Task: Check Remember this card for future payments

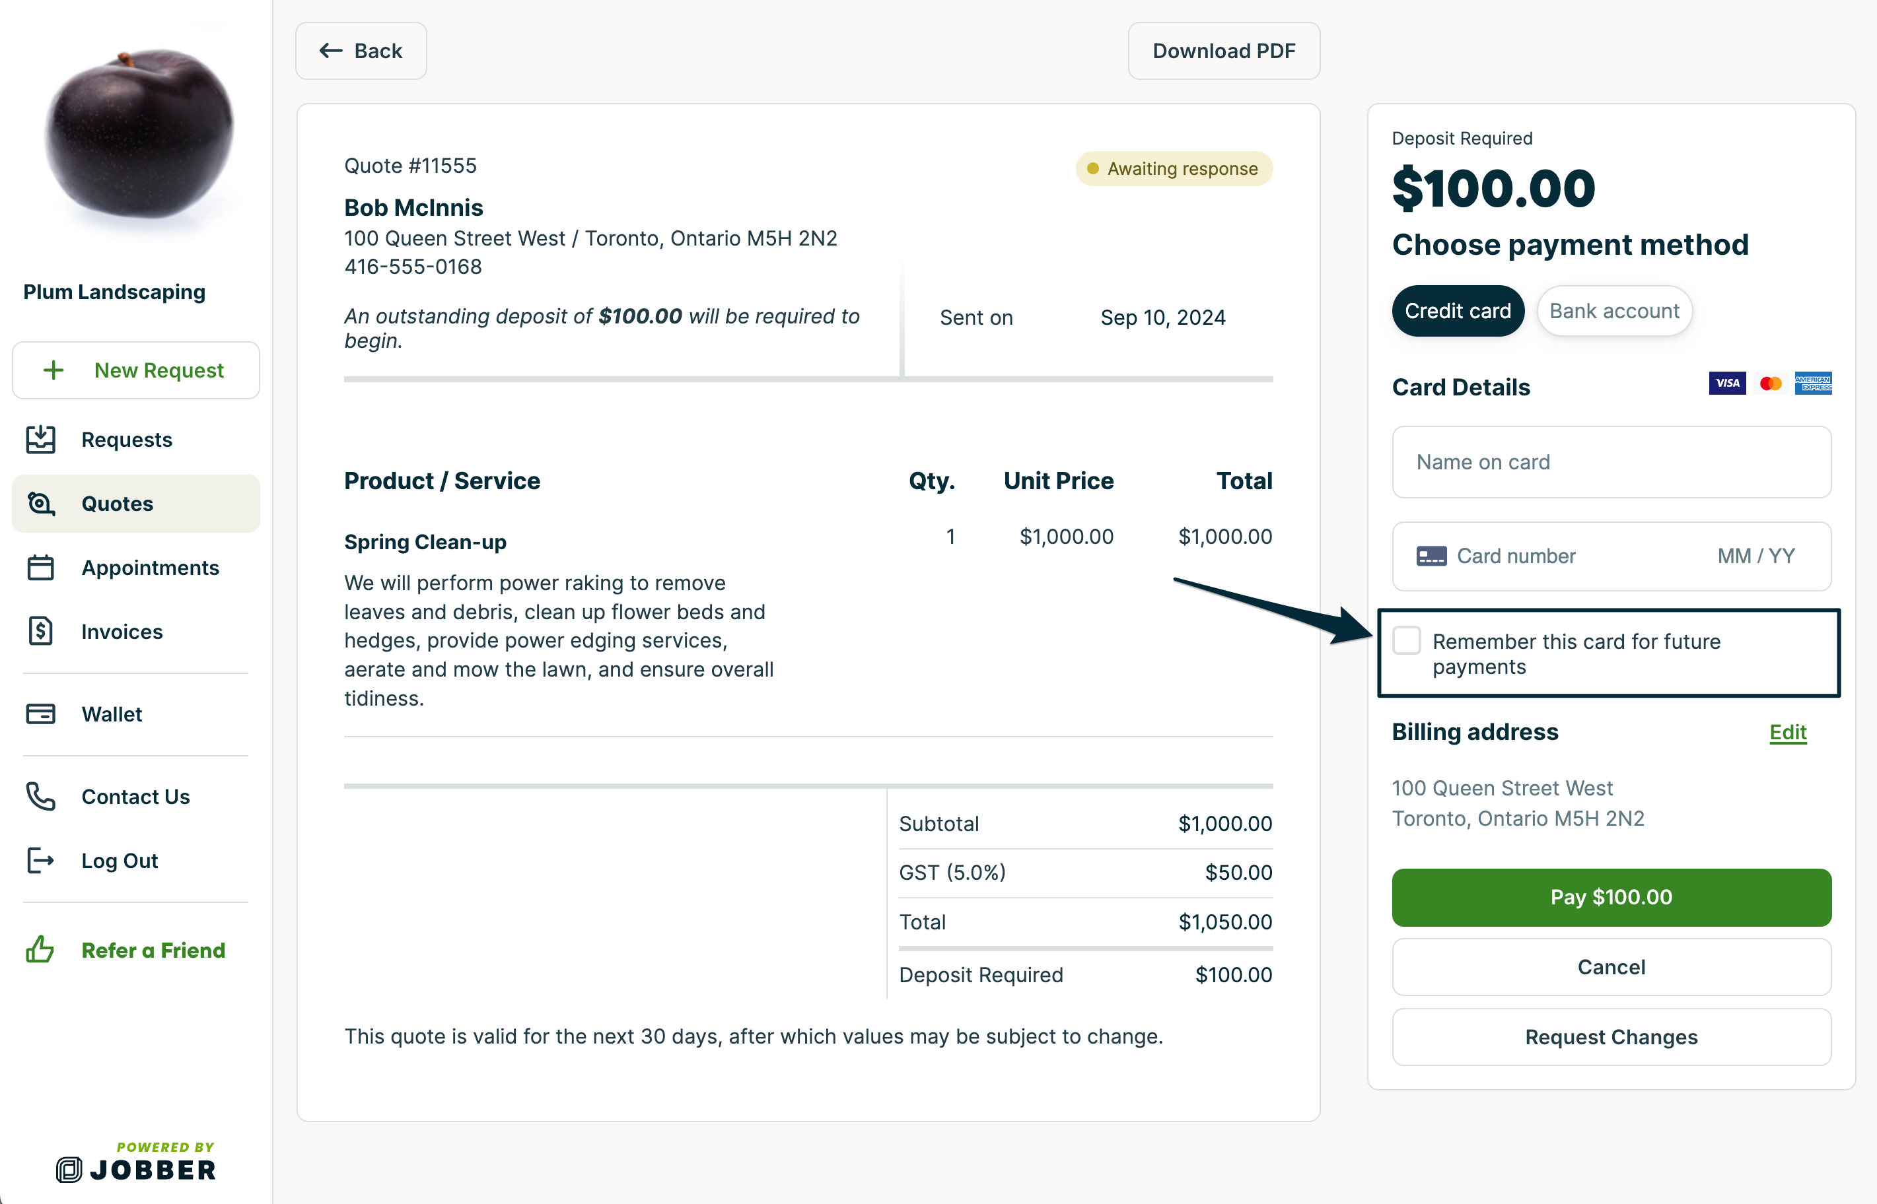Action: [1406, 640]
